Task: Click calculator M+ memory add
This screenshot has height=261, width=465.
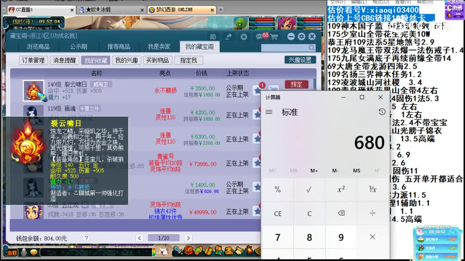Action: coord(314,170)
